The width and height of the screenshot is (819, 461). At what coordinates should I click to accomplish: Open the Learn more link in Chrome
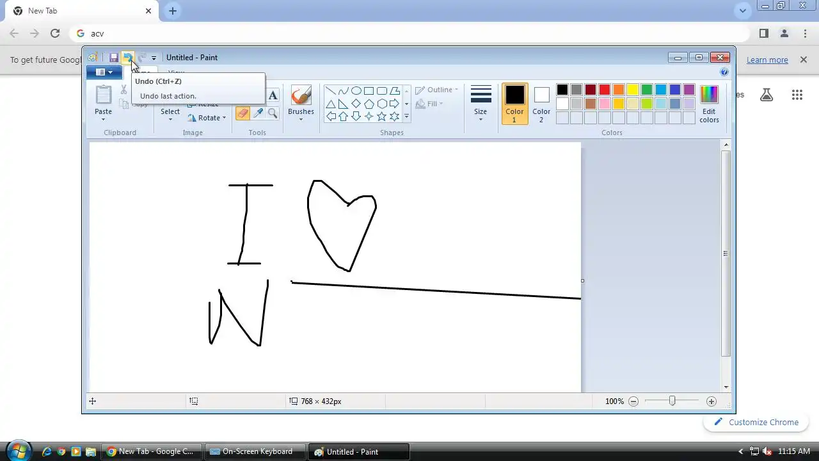click(767, 60)
